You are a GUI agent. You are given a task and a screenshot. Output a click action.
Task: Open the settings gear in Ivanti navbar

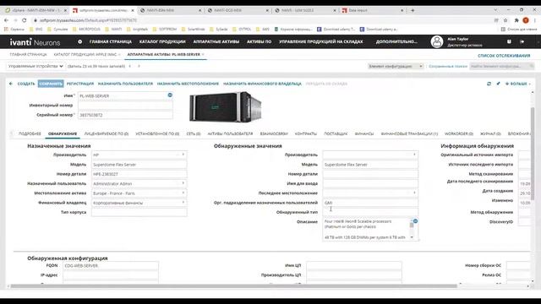(x=79, y=41)
